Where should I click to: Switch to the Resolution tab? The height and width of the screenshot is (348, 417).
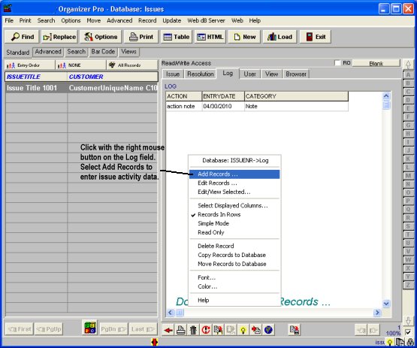tap(201, 74)
